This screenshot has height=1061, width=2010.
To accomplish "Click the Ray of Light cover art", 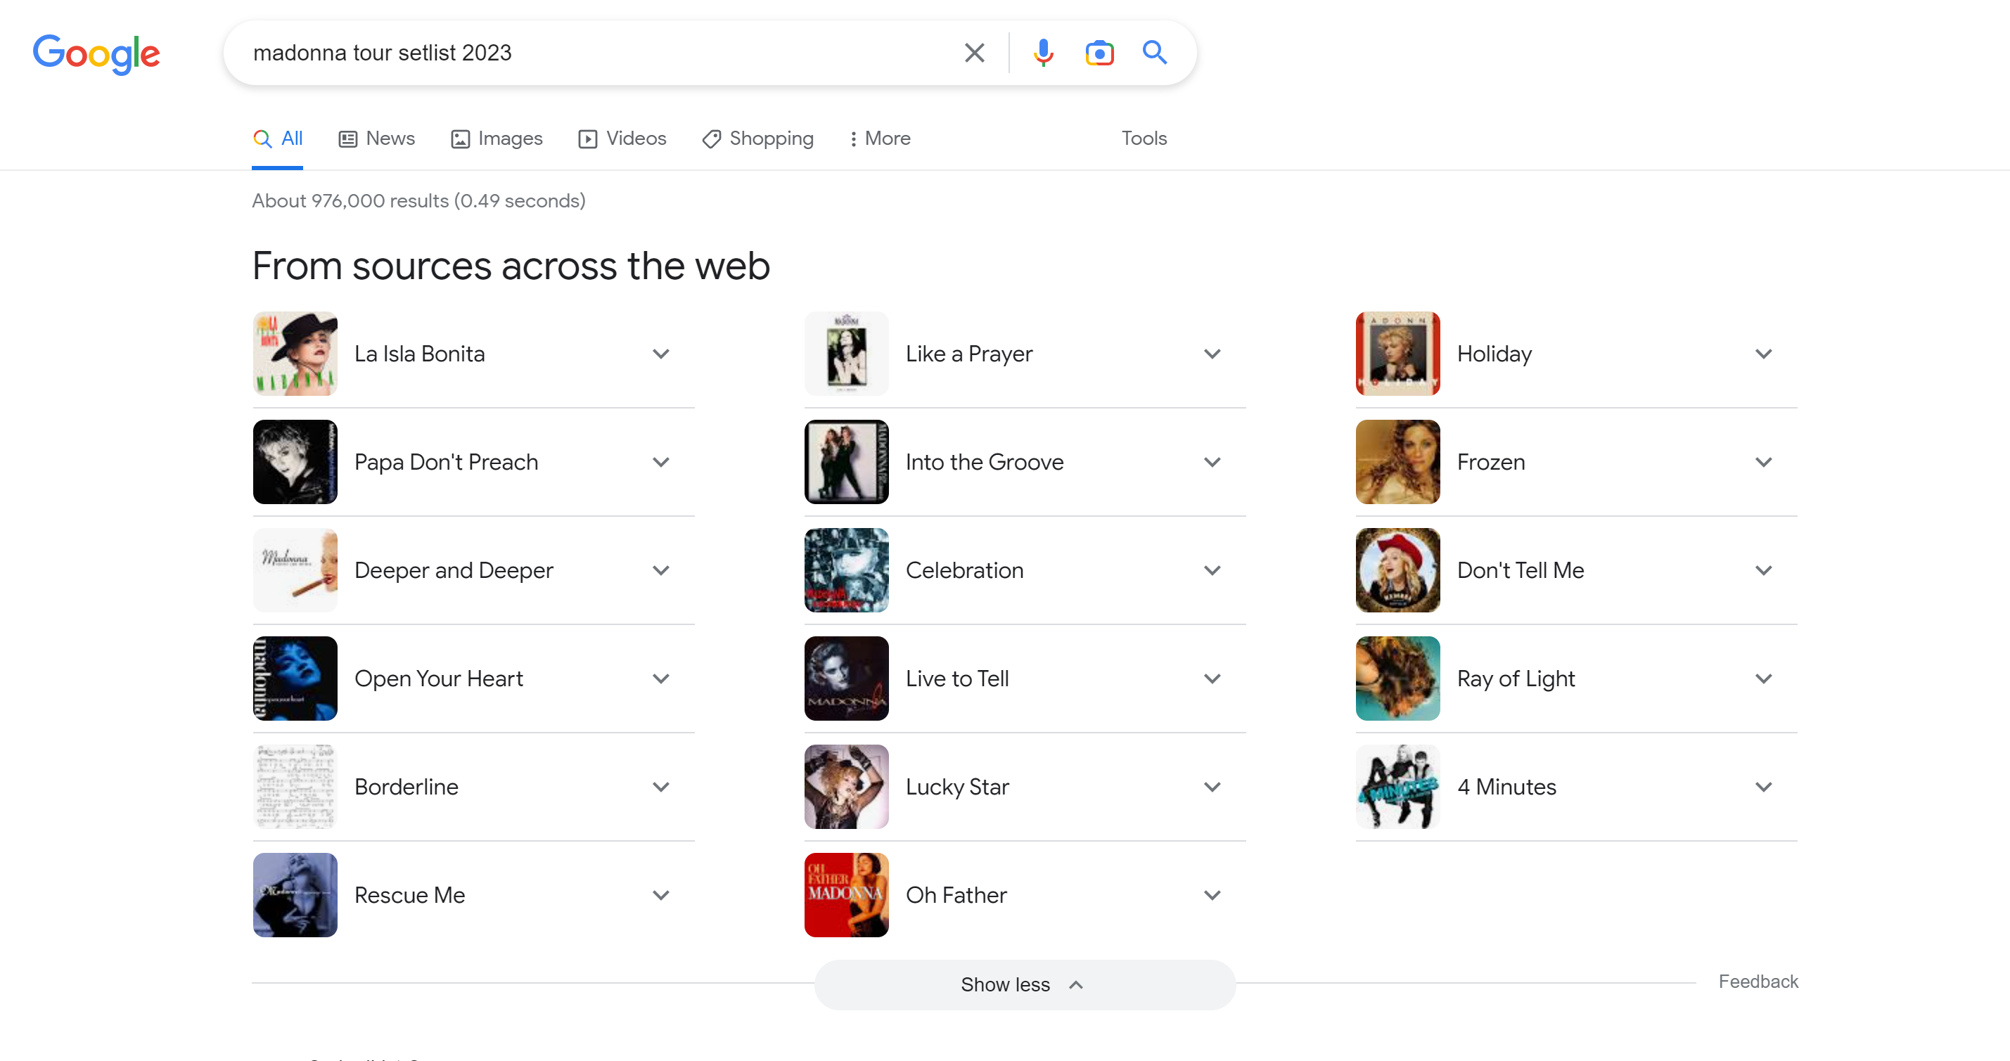I will 1398,679.
